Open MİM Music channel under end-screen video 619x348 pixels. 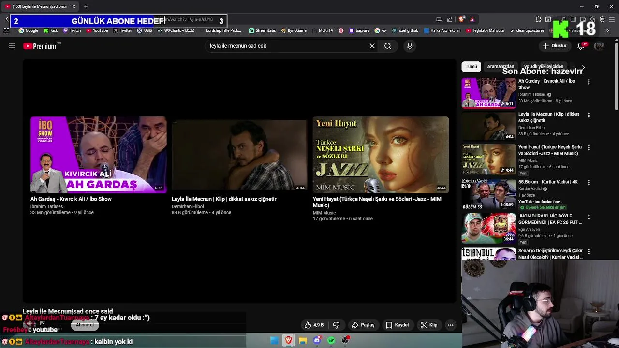(x=324, y=213)
